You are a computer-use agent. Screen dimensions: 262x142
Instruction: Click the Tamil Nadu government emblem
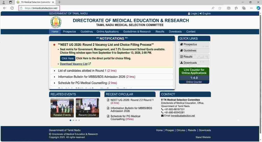(x=56, y=22)
